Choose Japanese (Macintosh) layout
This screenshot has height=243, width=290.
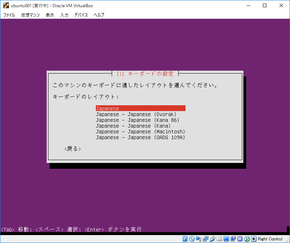(141, 132)
